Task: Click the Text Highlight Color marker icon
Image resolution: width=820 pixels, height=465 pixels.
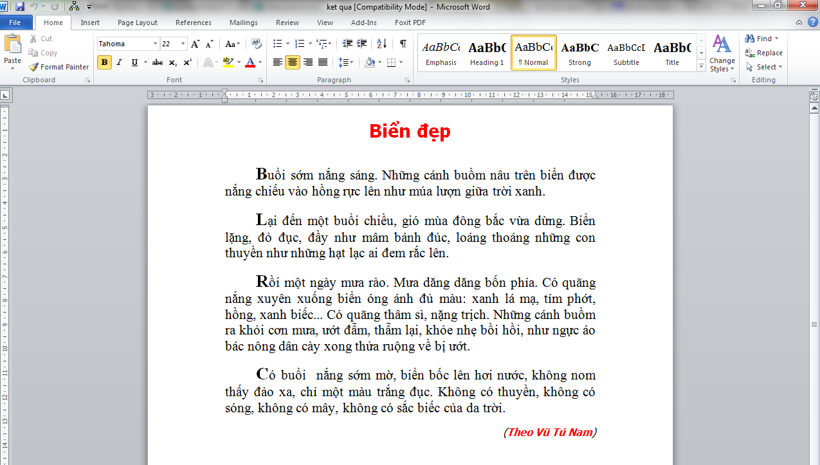Action: pos(227,62)
